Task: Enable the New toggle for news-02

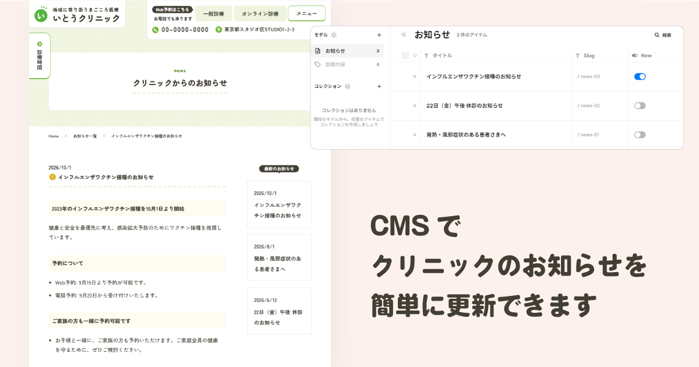Action: click(x=640, y=105)
